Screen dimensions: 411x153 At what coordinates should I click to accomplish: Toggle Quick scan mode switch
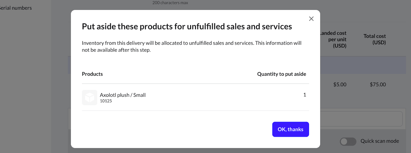pos(348,142)
